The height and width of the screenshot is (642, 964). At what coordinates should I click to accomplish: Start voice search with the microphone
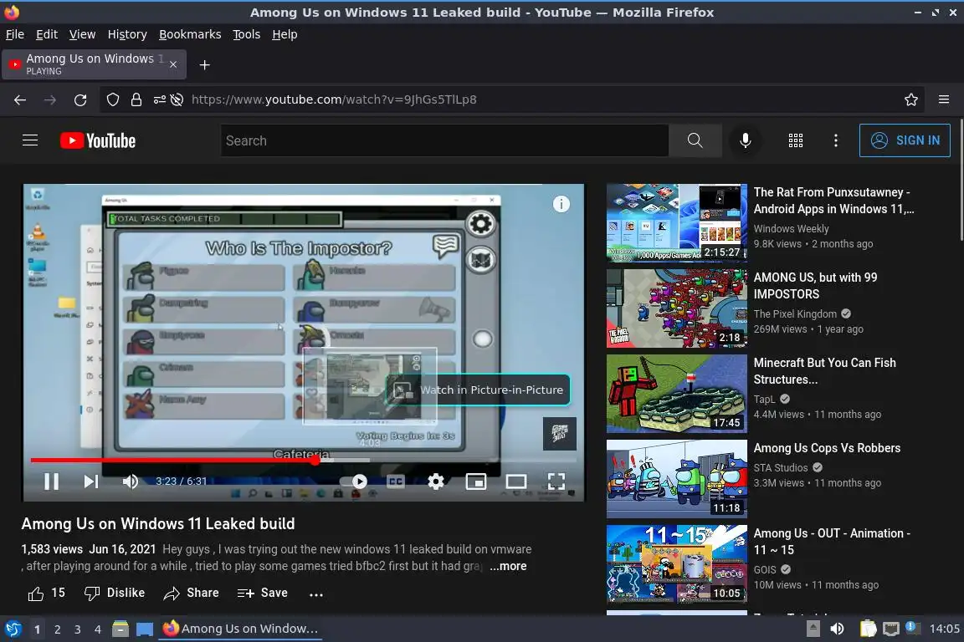pyautogui.click(x=745, y=140)
